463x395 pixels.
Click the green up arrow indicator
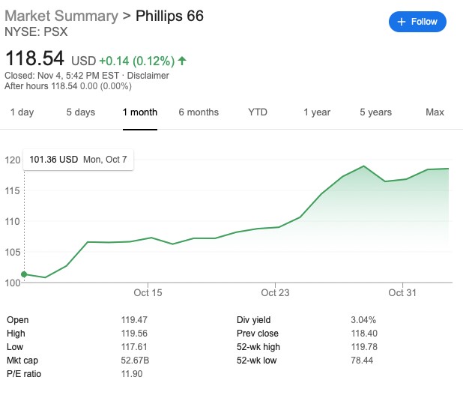pos(183,60)
